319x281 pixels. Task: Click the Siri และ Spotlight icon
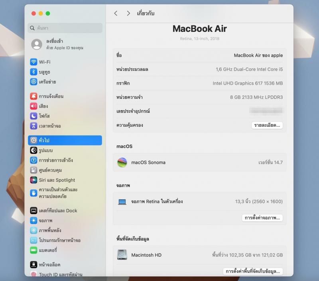[33, 180]
